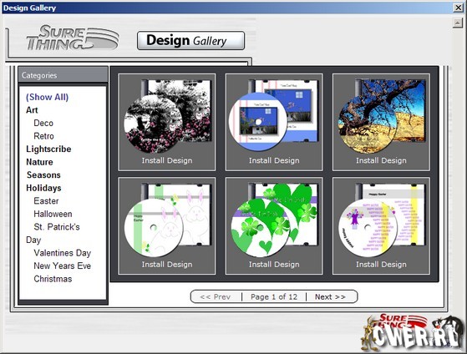Install Design under the blue house

(x=274, y=160)
